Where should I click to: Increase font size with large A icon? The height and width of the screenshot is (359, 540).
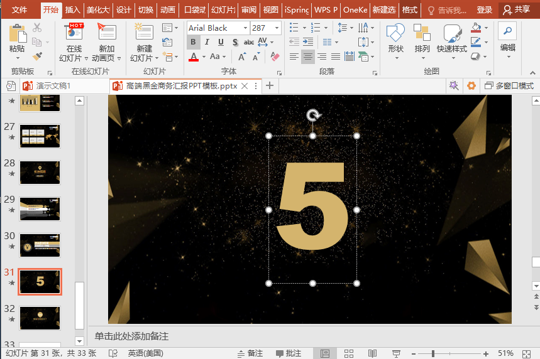click(x=242, y=56)
